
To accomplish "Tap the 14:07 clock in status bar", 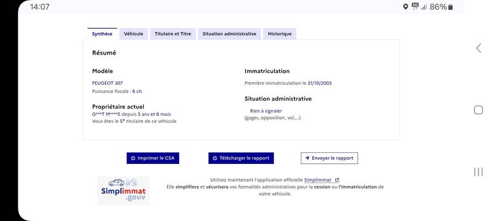I will [x=39, y=7].
